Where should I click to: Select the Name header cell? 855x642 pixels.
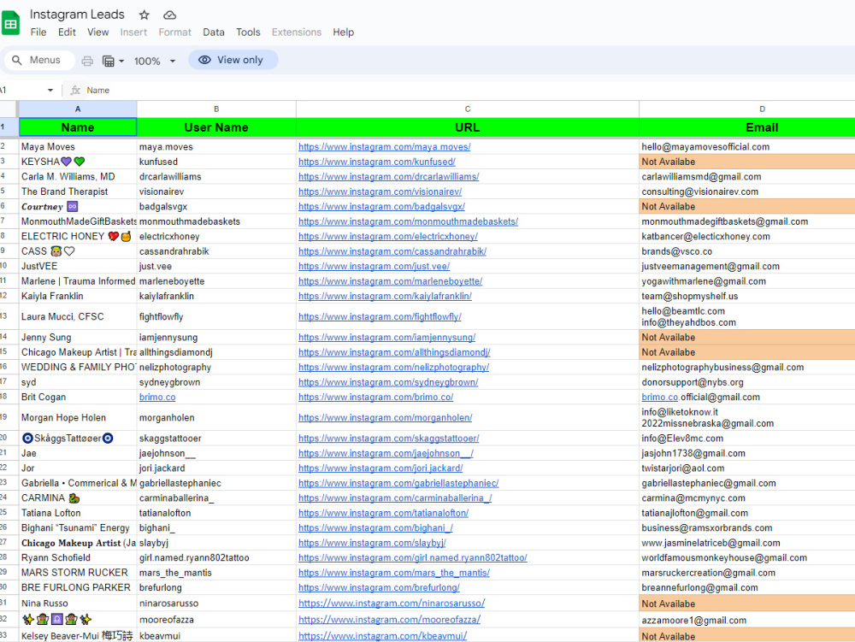point(78,127)
